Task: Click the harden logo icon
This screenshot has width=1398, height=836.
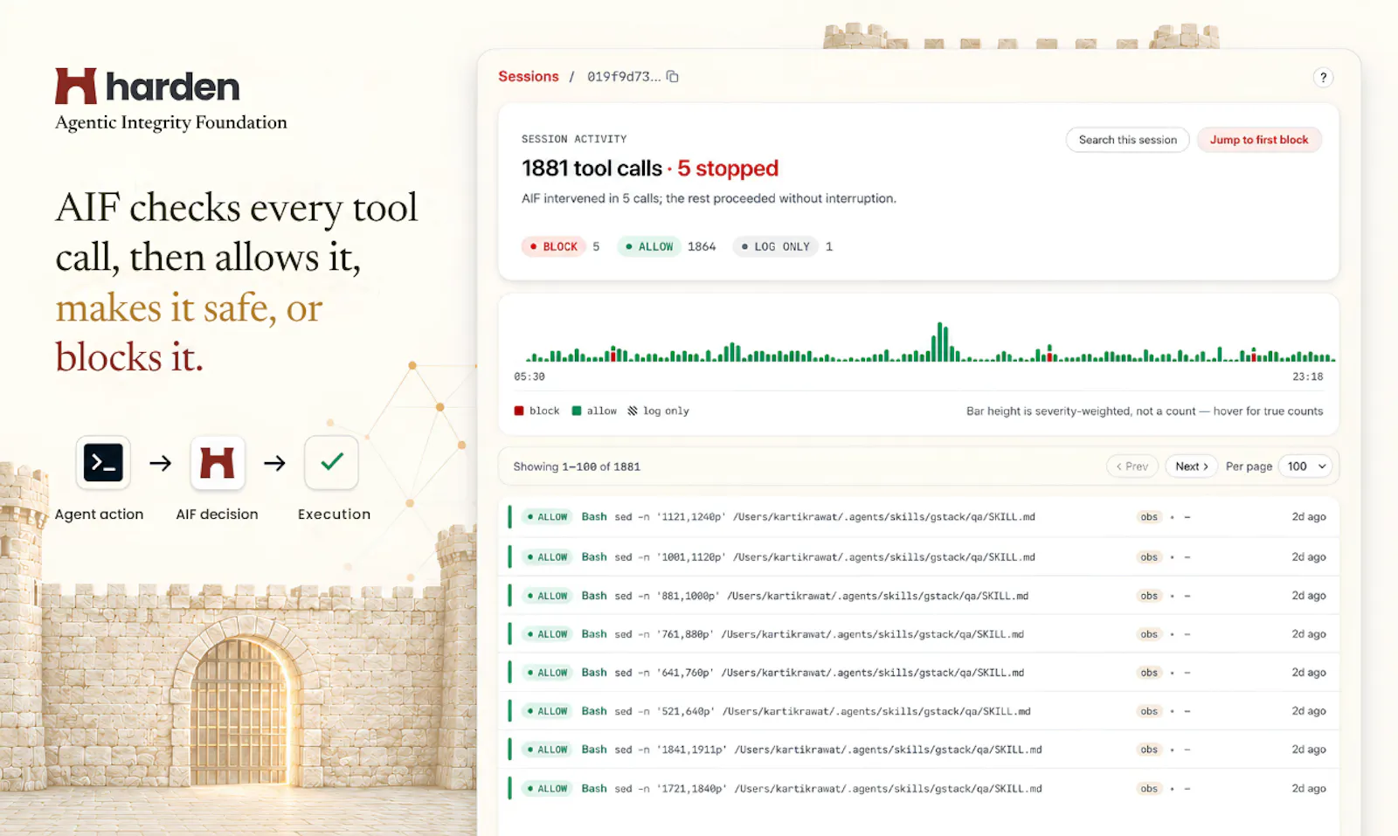Action: 75,86
